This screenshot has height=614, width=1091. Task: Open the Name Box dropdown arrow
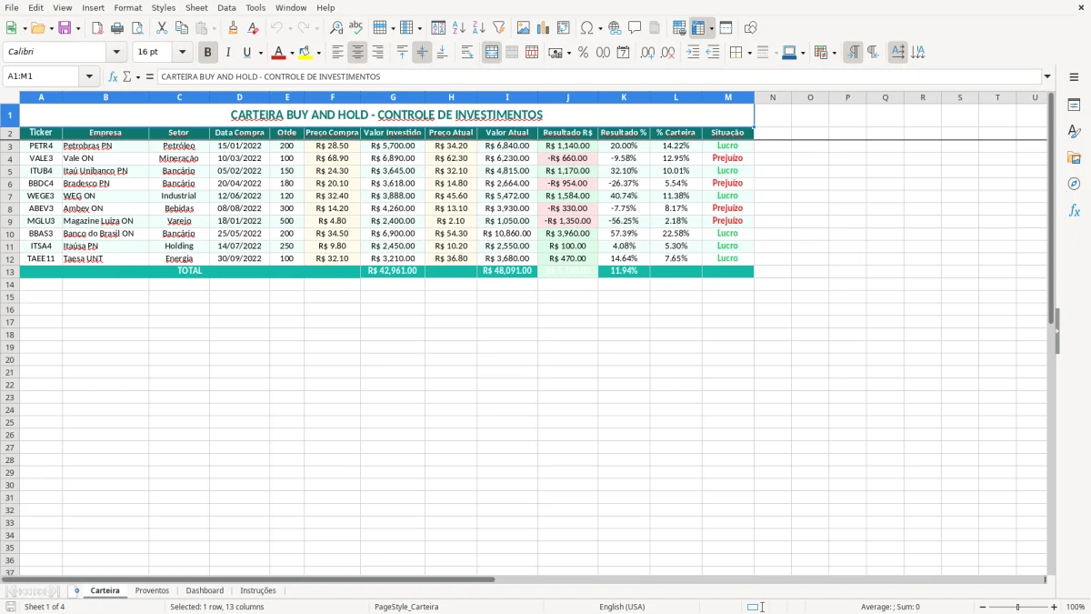pyautogui.click(x=89, y=76)
